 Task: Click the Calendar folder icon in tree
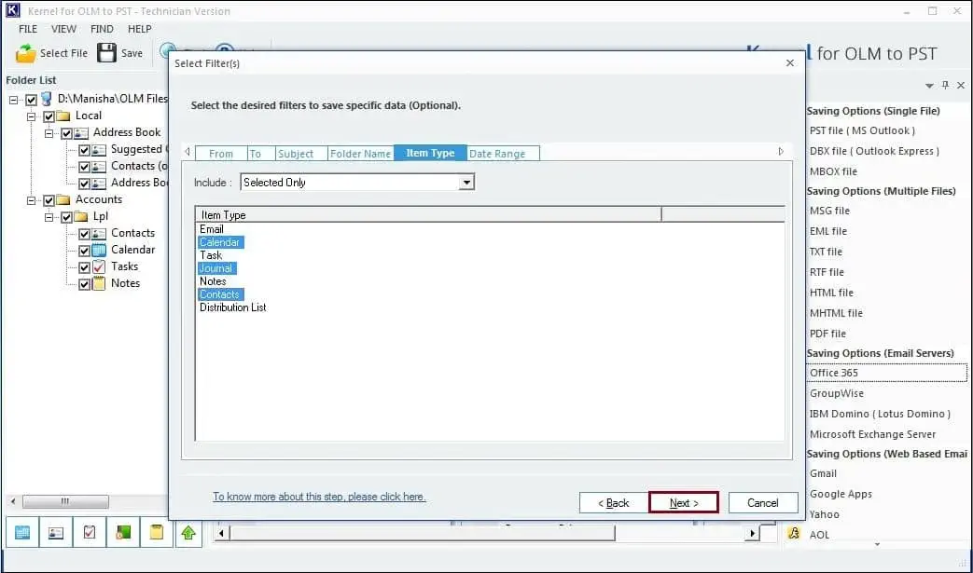pos(99,251)
